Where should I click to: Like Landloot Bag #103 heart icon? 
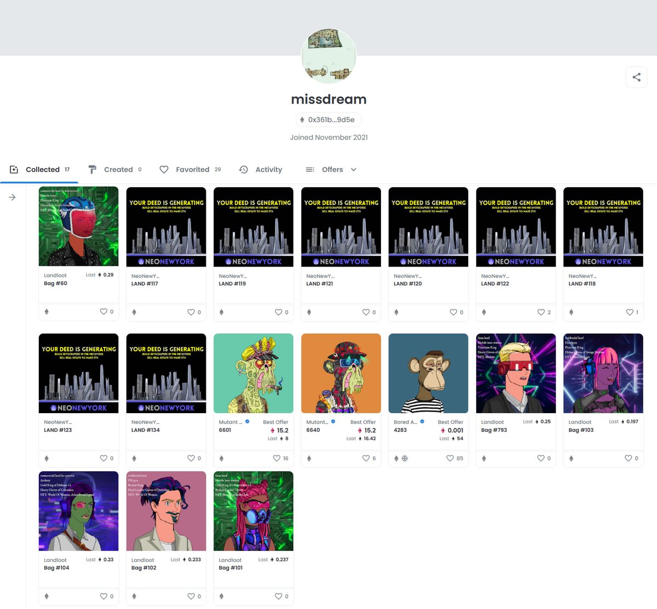[x=629, y=459]
